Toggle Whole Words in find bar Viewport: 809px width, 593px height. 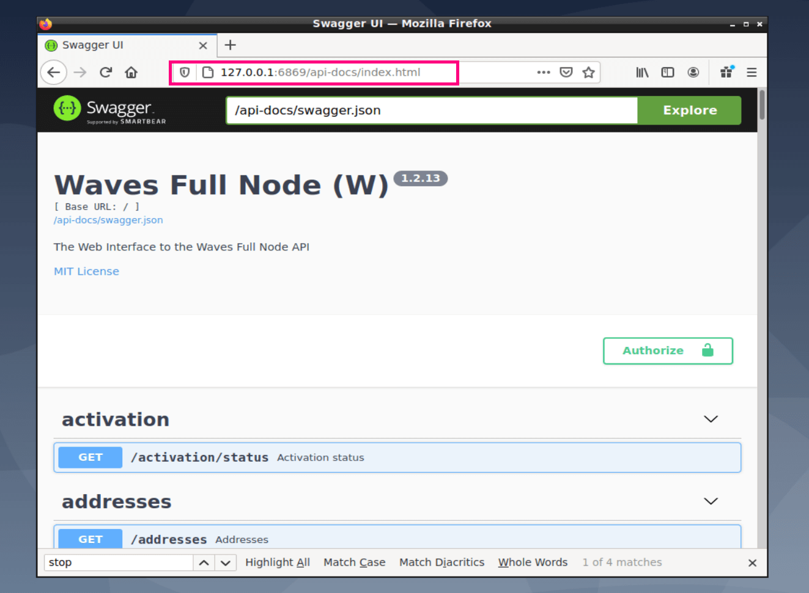point(533,562)
